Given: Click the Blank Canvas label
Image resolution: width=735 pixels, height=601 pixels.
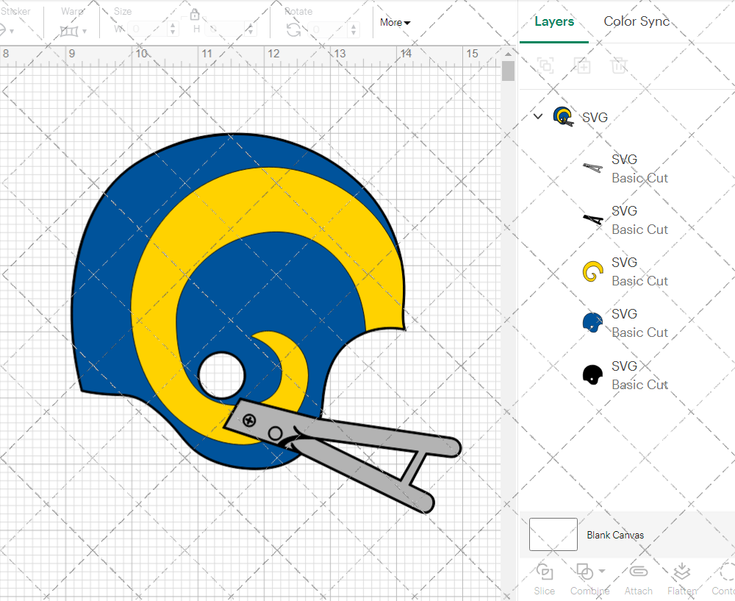Looking at the screenshot, I should click(615, 535).
